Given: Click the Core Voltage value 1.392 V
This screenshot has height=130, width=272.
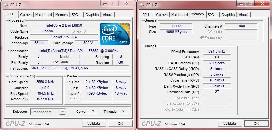Looking at the screenshot, I should [86, 43].
